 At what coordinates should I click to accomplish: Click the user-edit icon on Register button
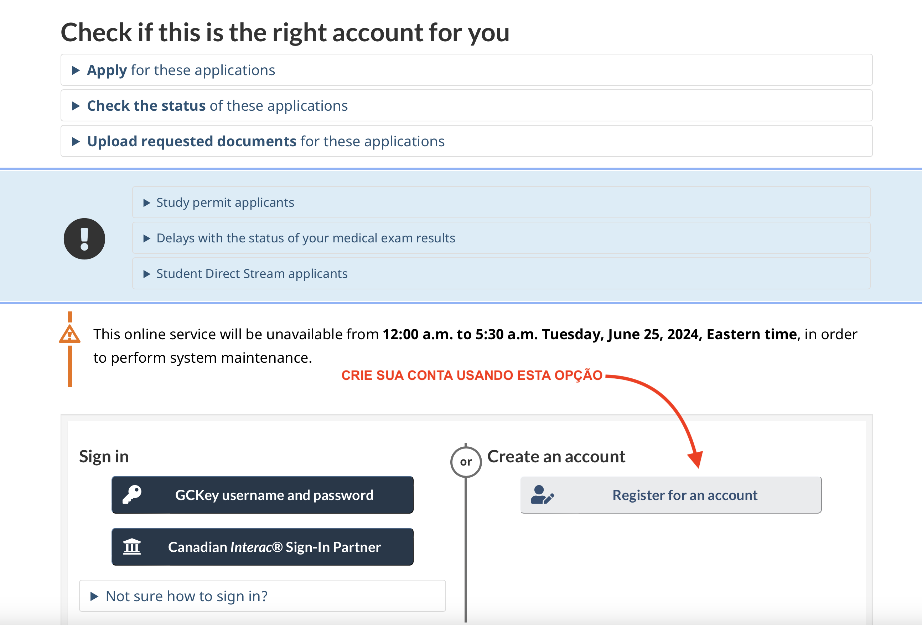point(542,495)
